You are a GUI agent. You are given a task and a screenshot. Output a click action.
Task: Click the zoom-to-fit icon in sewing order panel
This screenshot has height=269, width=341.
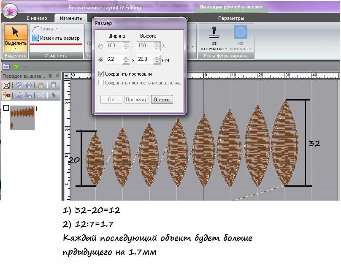point(6,85)
